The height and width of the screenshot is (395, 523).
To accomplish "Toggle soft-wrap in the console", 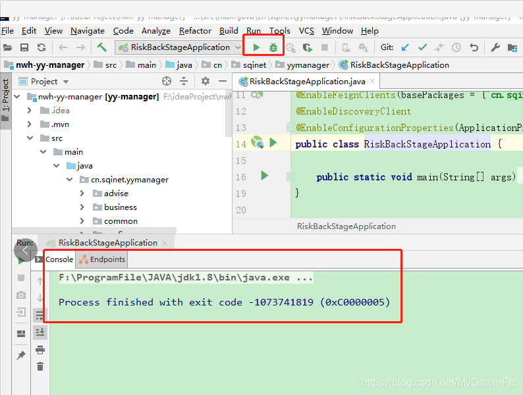I will coord(40,315).
